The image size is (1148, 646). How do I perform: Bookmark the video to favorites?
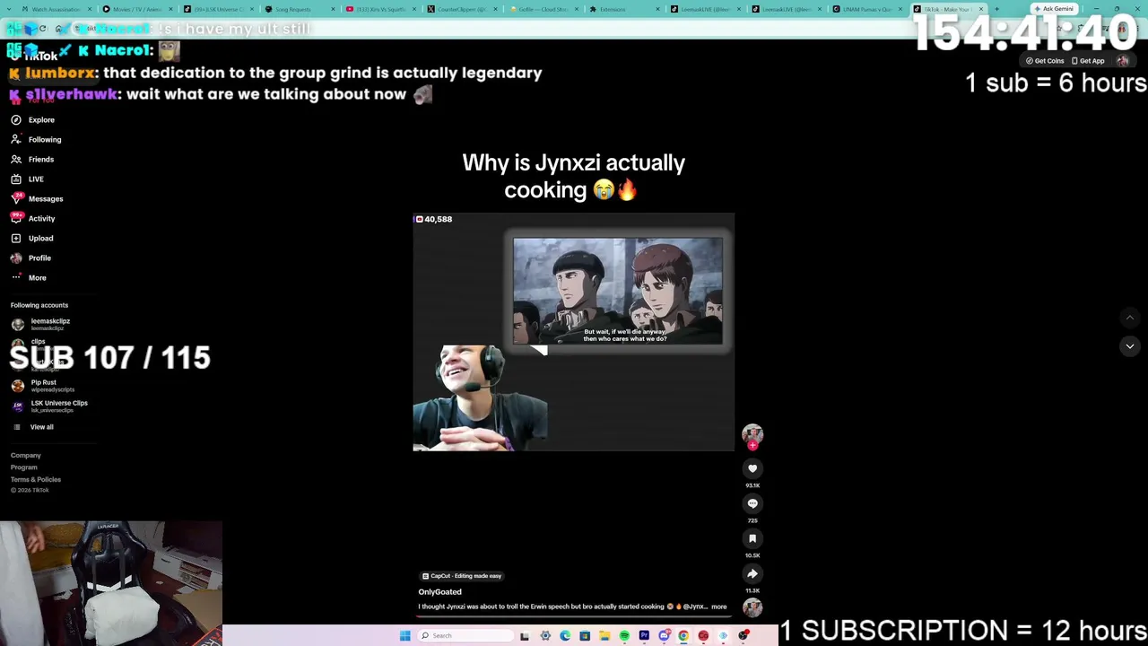coord(752,538)
